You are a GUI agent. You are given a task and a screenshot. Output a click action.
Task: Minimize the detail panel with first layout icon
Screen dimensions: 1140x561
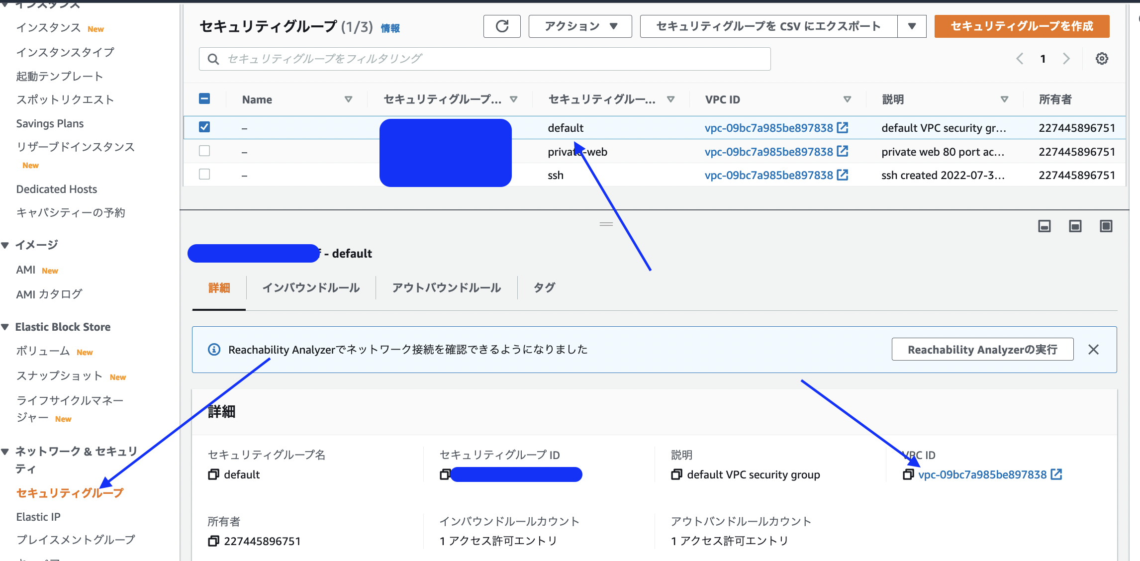click(1044, 226)
